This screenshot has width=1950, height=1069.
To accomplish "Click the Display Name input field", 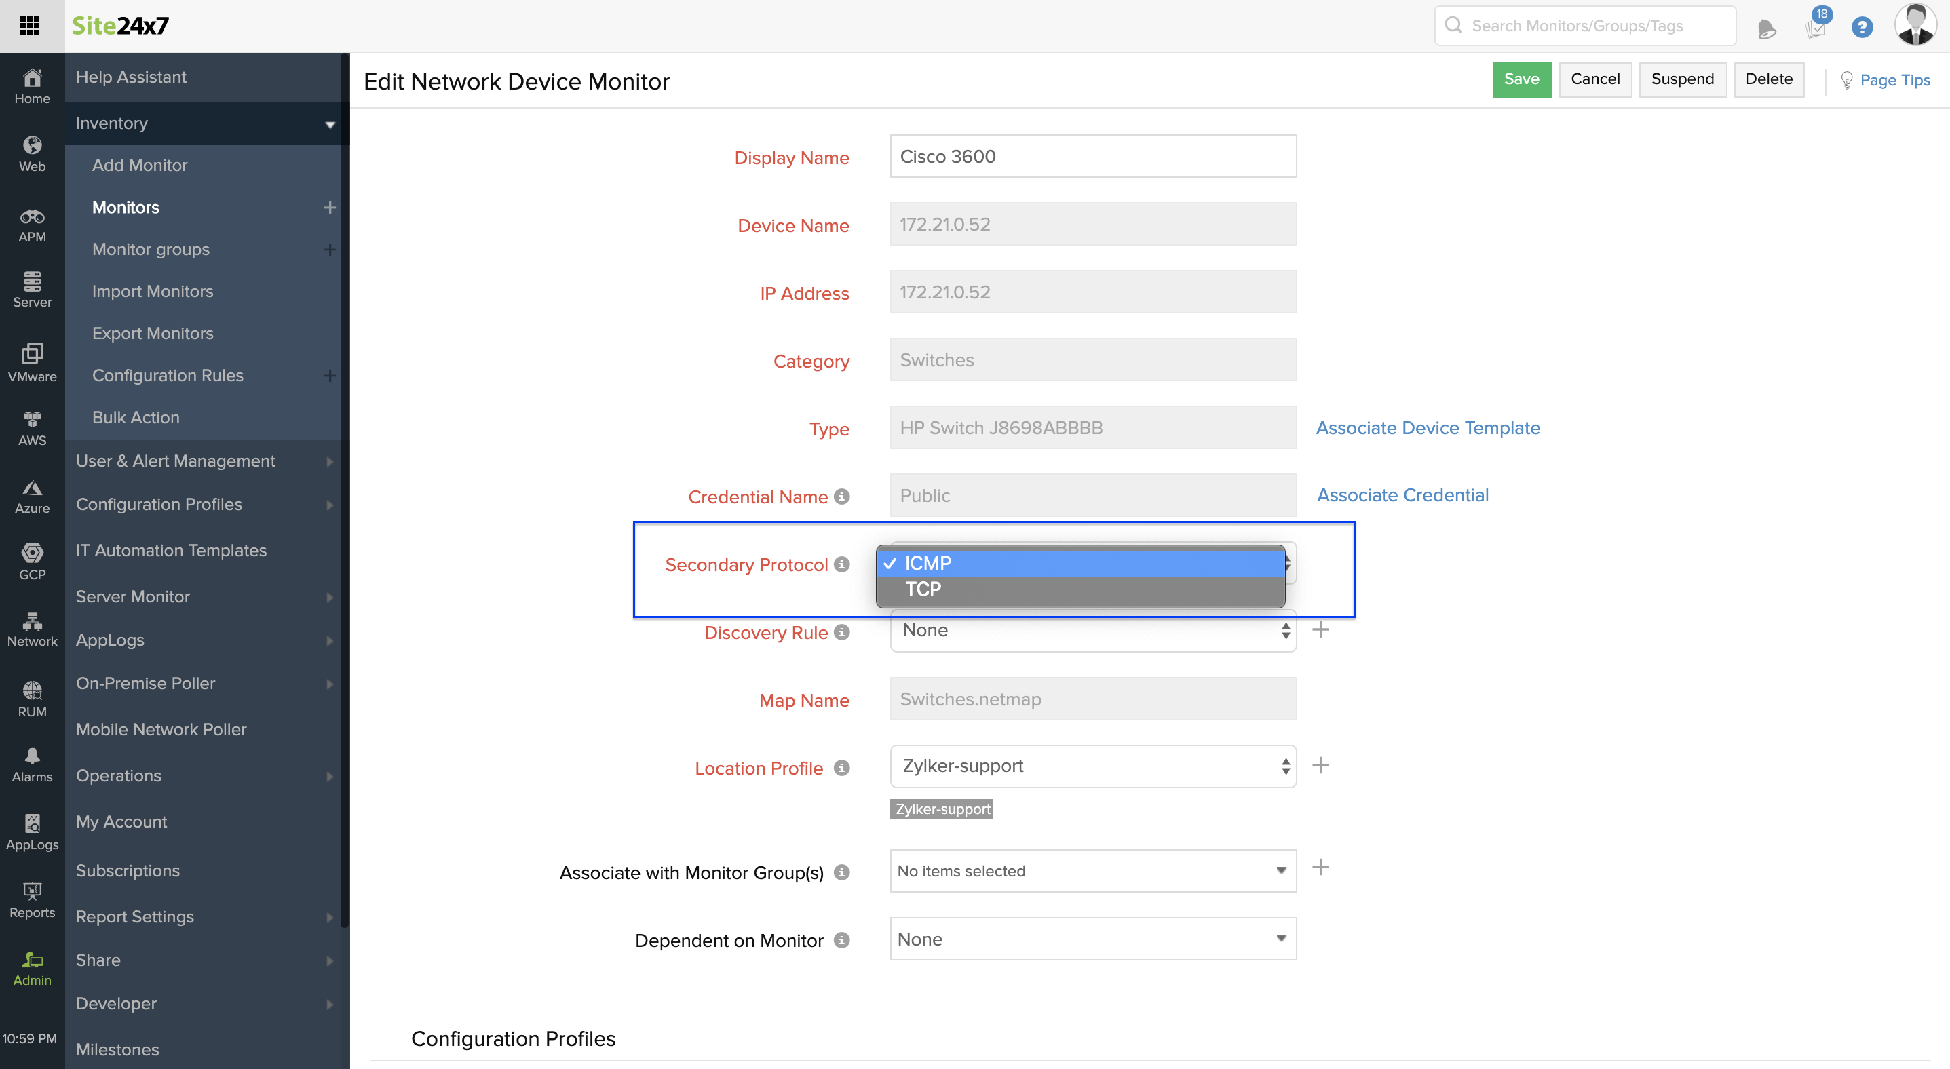I will point(1092,157).
